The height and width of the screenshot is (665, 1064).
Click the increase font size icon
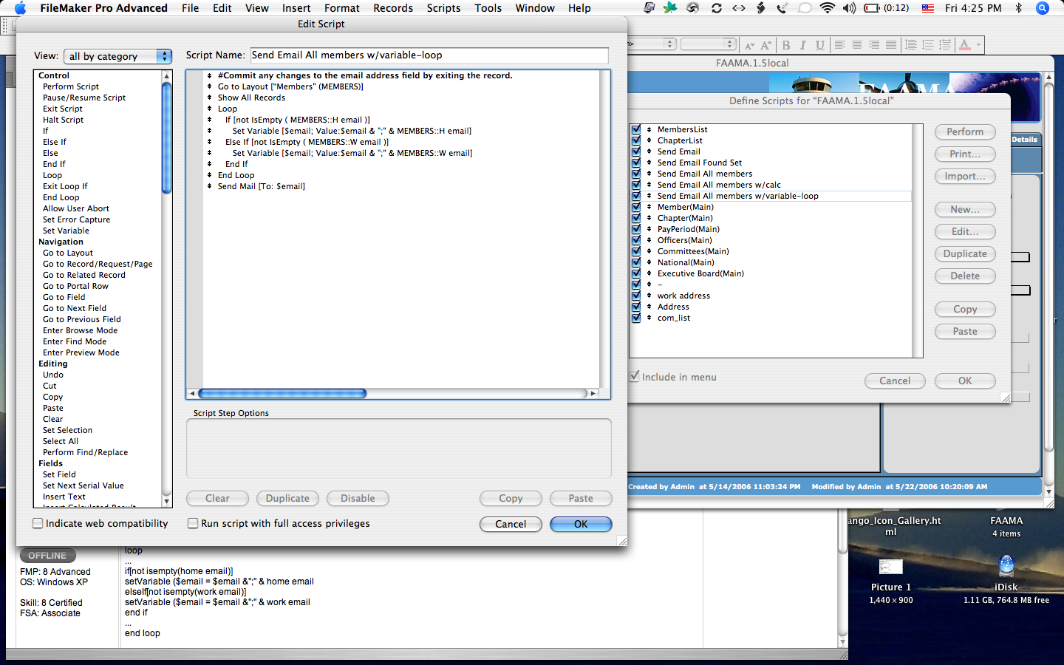[x=766, y=45]
